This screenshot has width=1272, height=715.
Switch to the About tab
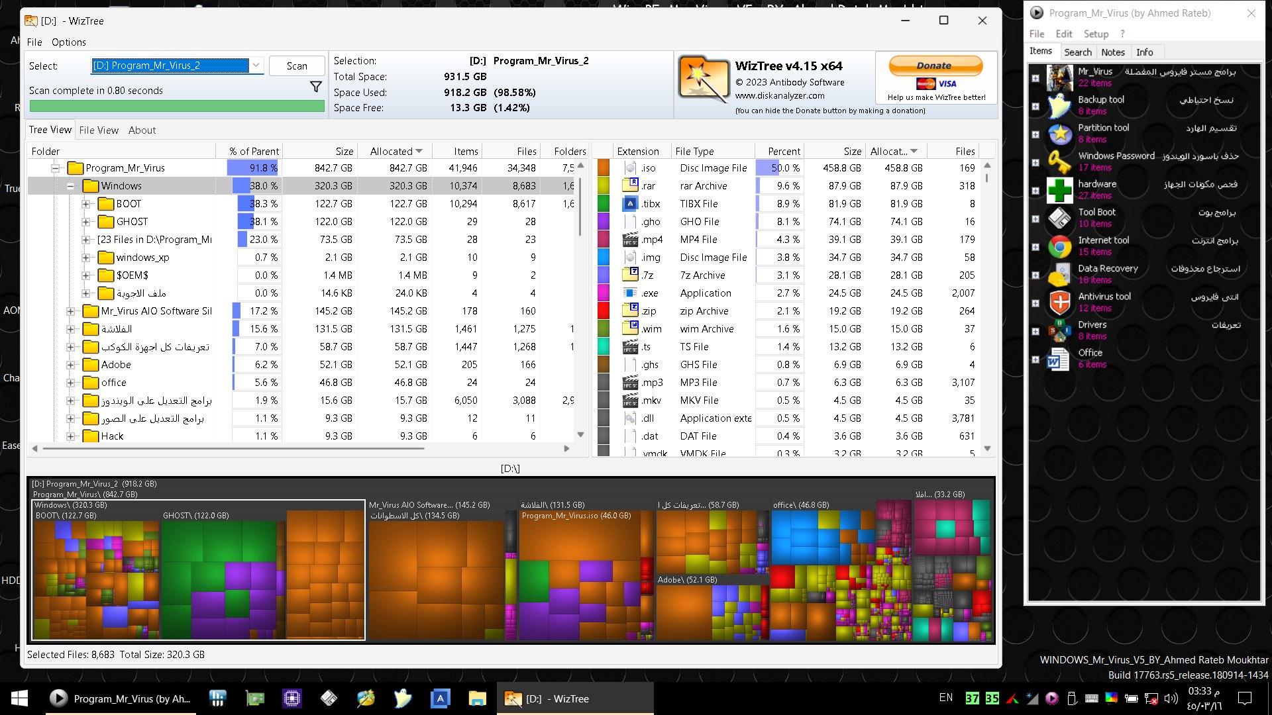coord(142,130)
